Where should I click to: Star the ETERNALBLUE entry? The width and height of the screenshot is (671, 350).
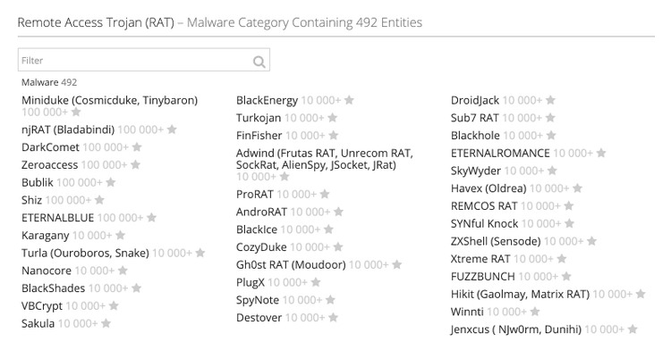[151, 218]
